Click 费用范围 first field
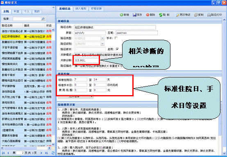 coord(81,90)
